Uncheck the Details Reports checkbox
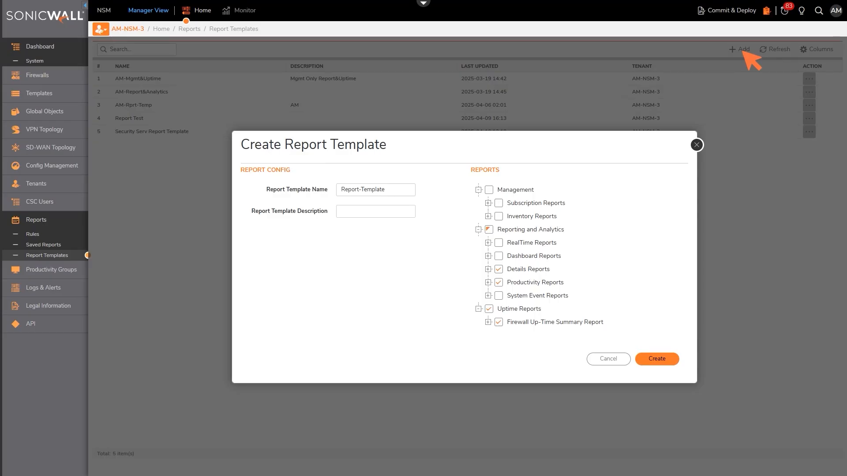This screenshot has height=476, width=847. 499,269
